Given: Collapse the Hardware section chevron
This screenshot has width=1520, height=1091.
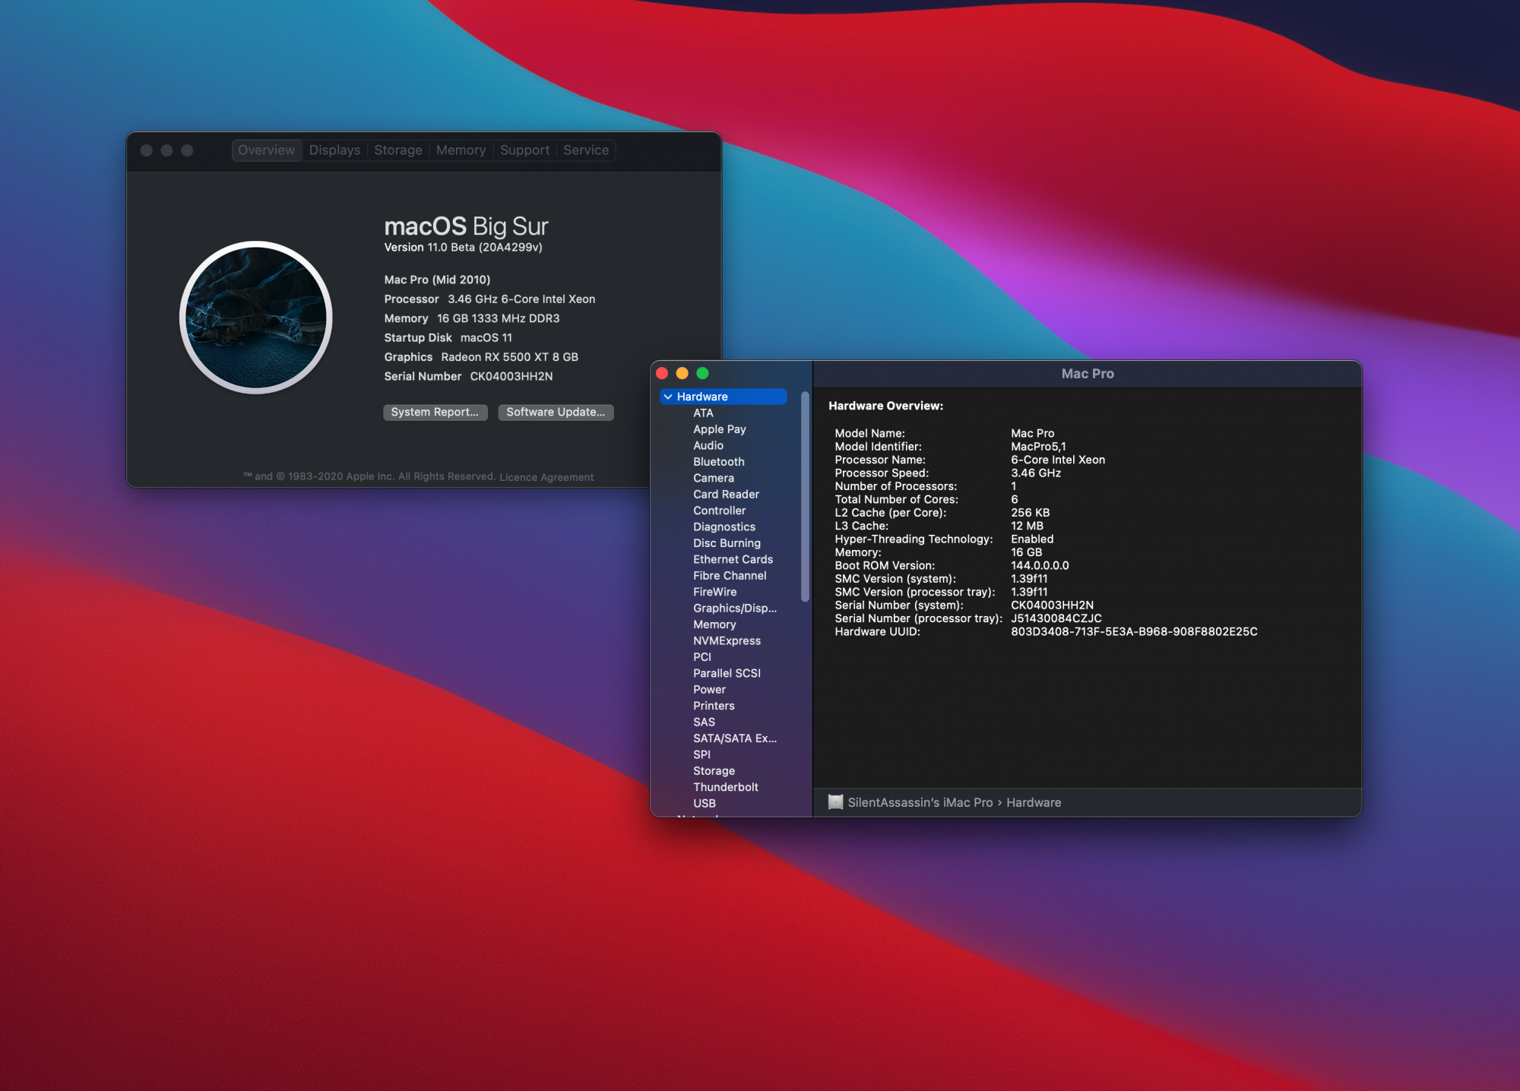Looking at the screenshot, I should pyautogui.click(x=668, y=397).
